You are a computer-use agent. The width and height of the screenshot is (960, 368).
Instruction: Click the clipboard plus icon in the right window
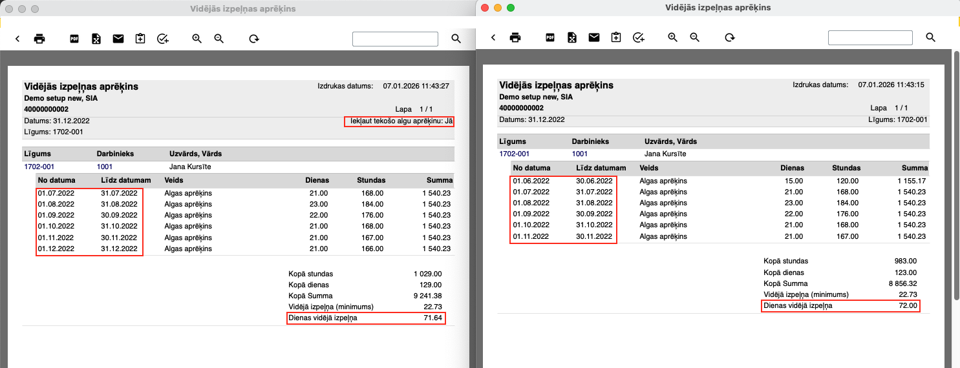(616, 37)
